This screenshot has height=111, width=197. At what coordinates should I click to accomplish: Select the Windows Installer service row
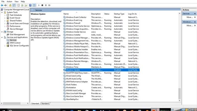101,35
